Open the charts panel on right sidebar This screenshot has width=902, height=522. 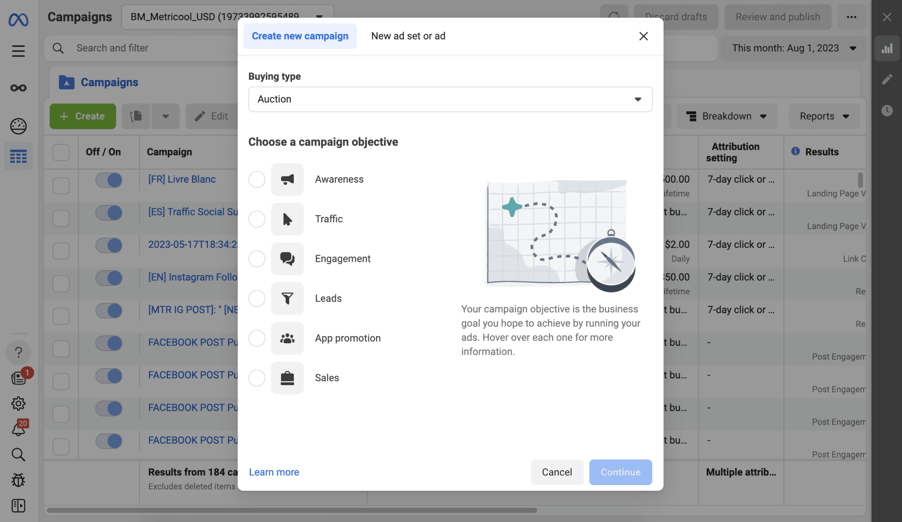(x=887, y=48)
